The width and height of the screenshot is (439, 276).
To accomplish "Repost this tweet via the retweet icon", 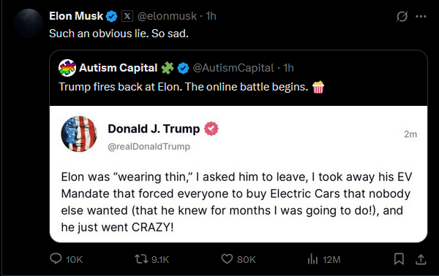I will (x=141, y=259).
